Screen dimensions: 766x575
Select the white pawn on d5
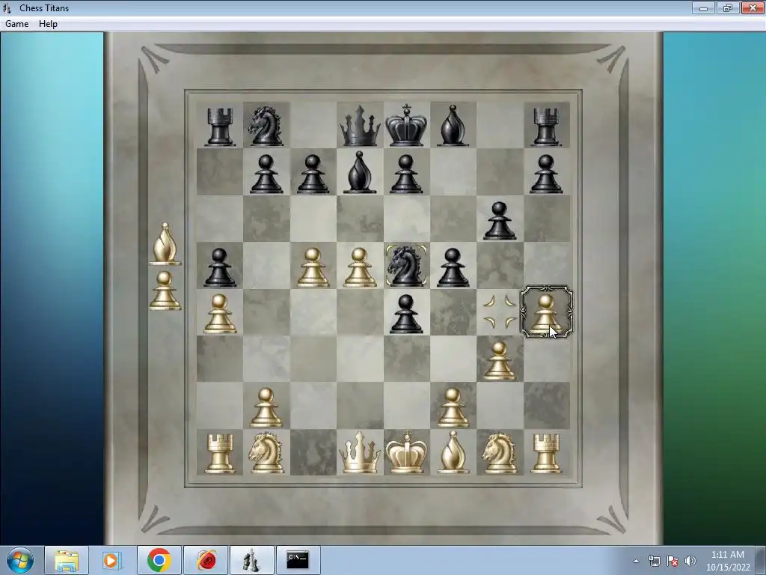(360, 267)
